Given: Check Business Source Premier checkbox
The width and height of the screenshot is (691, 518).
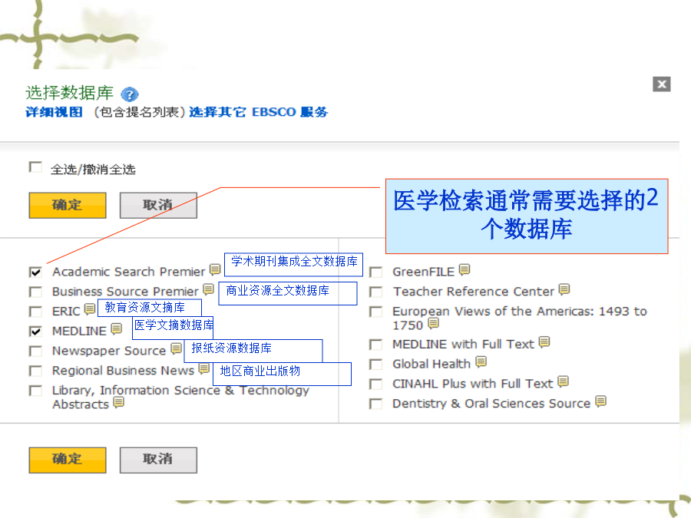Looking at the screenshot, I should 35,292.
